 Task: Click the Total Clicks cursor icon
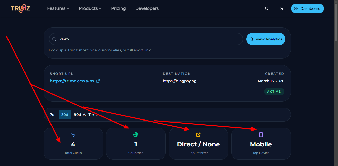pyautogui.click(x=73, y=134)
